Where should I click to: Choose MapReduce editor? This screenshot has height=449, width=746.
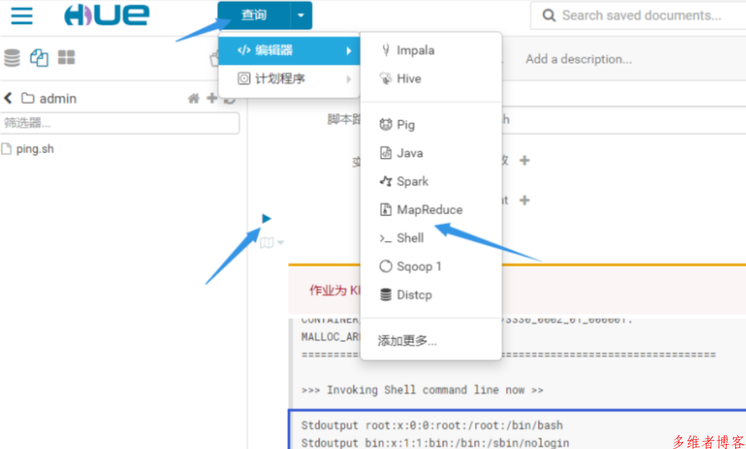pyautogui.click(x=430, y=209)
